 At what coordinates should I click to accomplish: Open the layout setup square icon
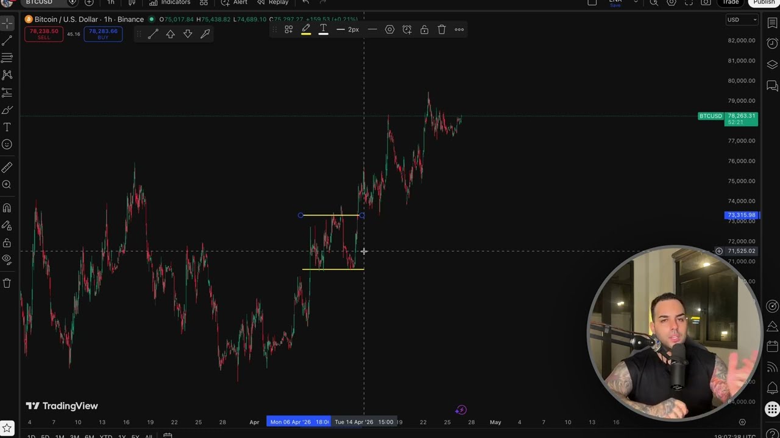[x=592, y=2]
